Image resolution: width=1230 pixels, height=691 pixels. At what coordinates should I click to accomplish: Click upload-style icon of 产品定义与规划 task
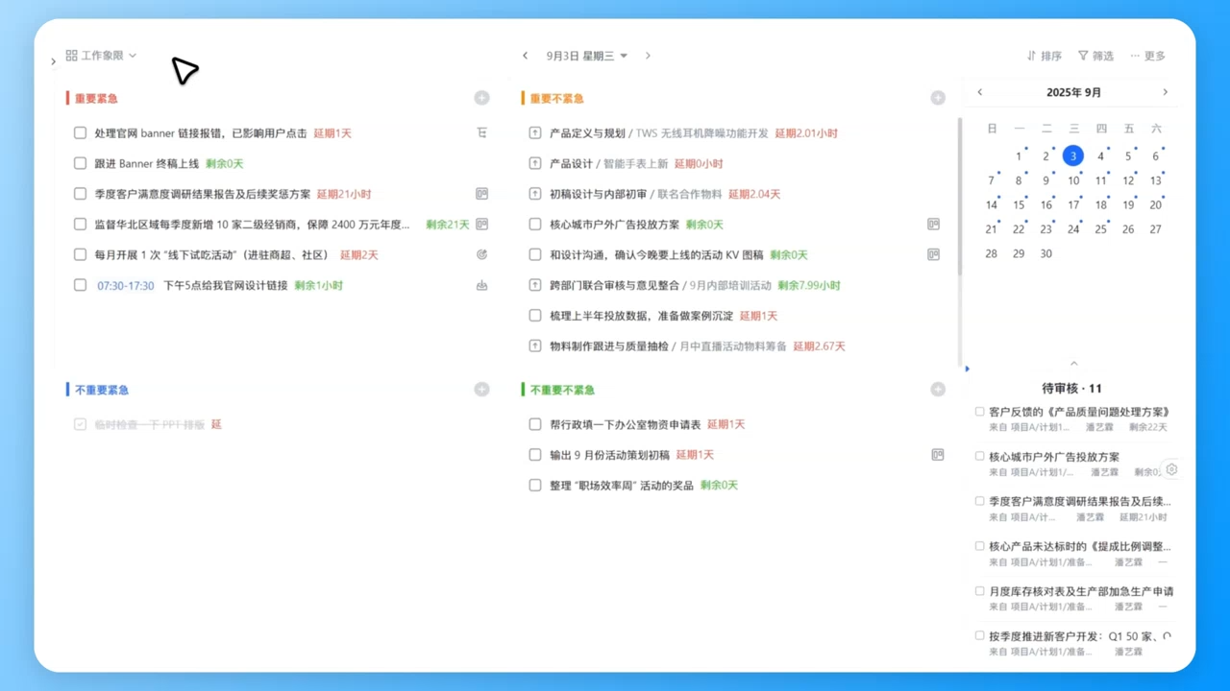coord(535,133)
